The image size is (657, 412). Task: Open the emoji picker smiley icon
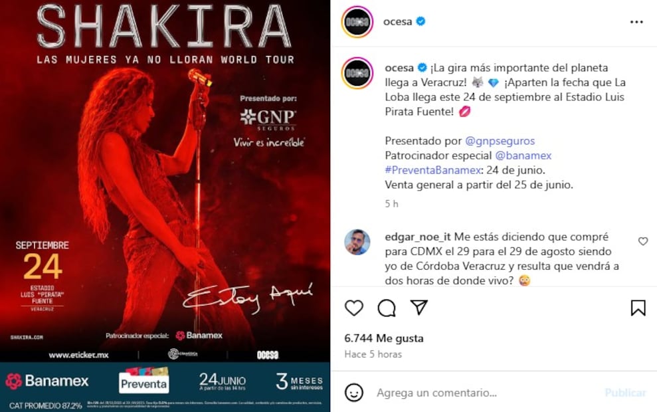pos(354,393)
